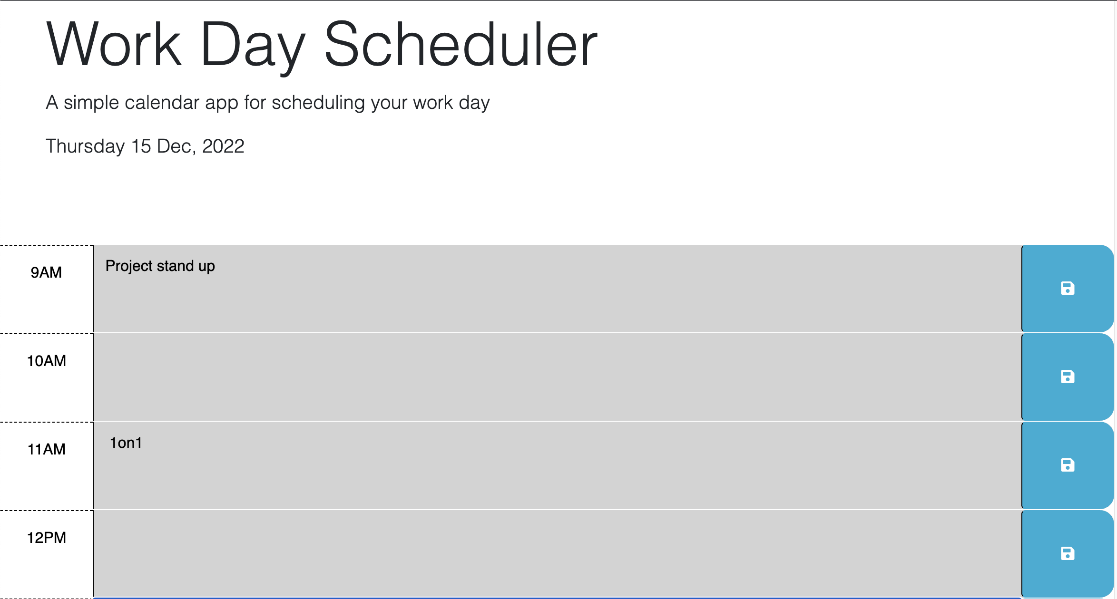Click the 9AM hour label

pyautogui.click(x=46, y=272)
